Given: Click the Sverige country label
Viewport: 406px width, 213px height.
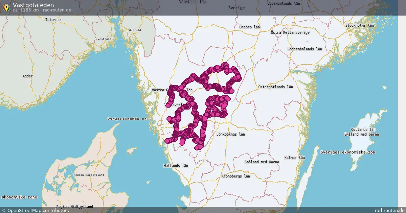Looking at the screenshot, I should (x=236, y=7).
